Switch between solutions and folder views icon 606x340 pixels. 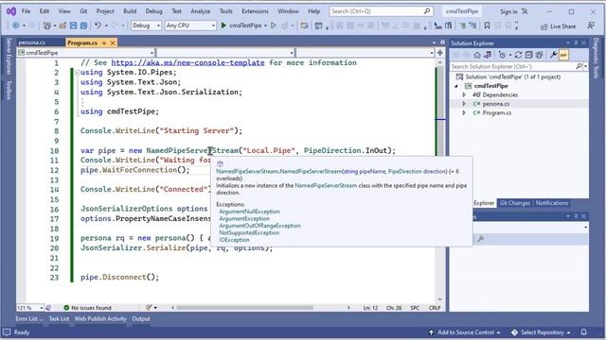489,55
